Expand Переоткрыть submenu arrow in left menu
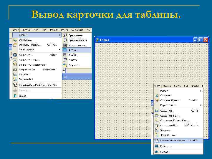Image resolution: width=212 pixels, height=159 pixels. [59, 50]
